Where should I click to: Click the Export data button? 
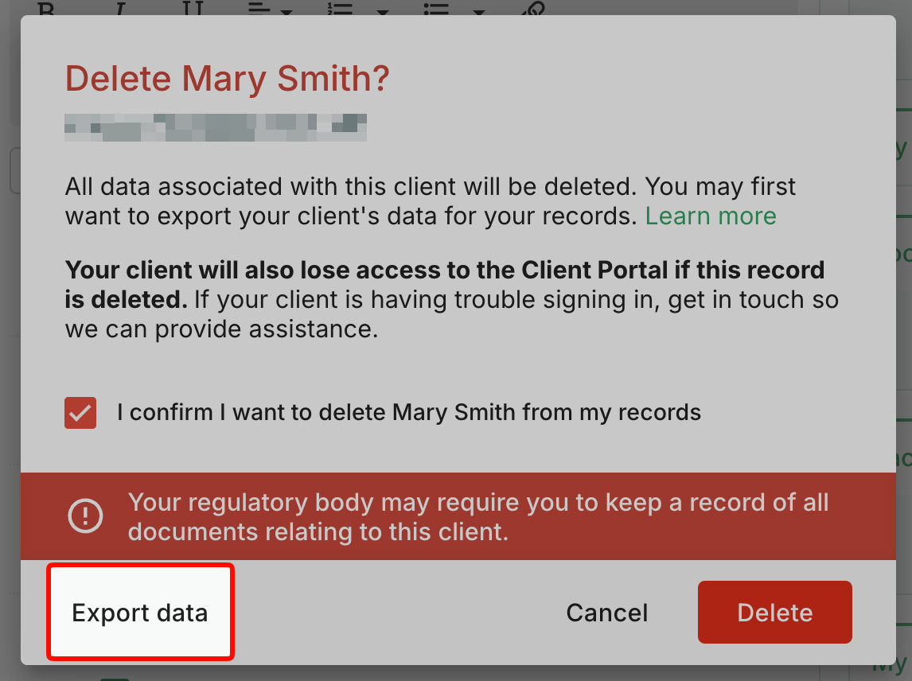coord(140,613)
